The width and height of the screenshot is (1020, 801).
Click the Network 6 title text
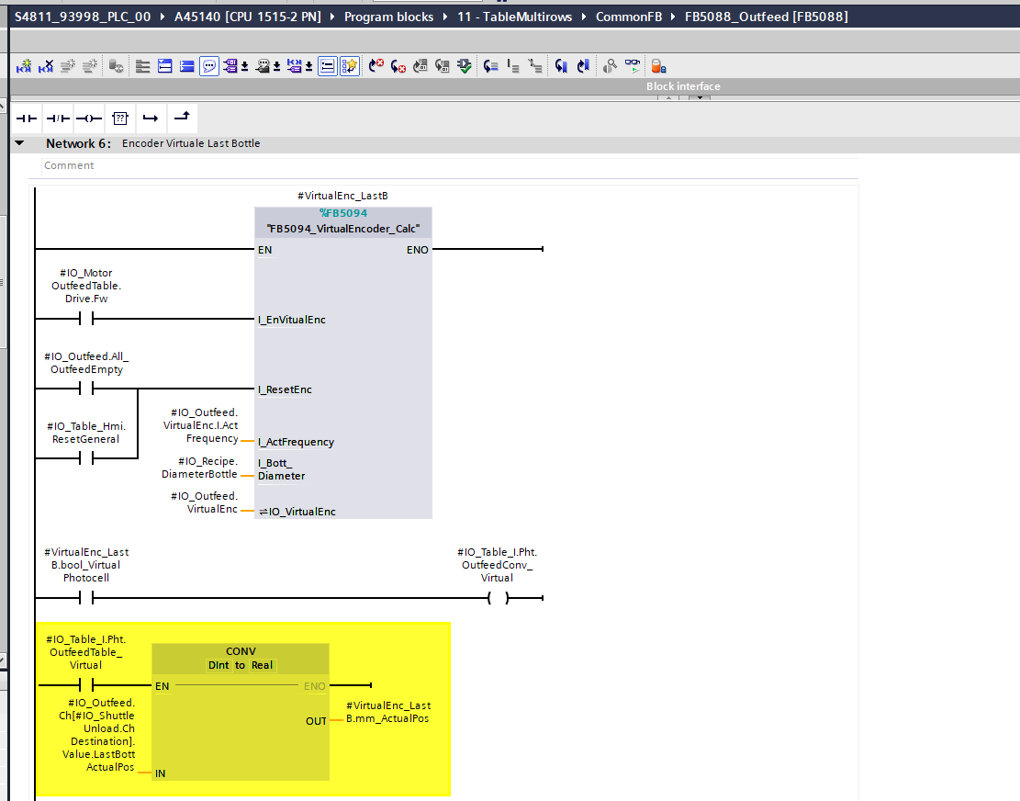tap(191, 143)
